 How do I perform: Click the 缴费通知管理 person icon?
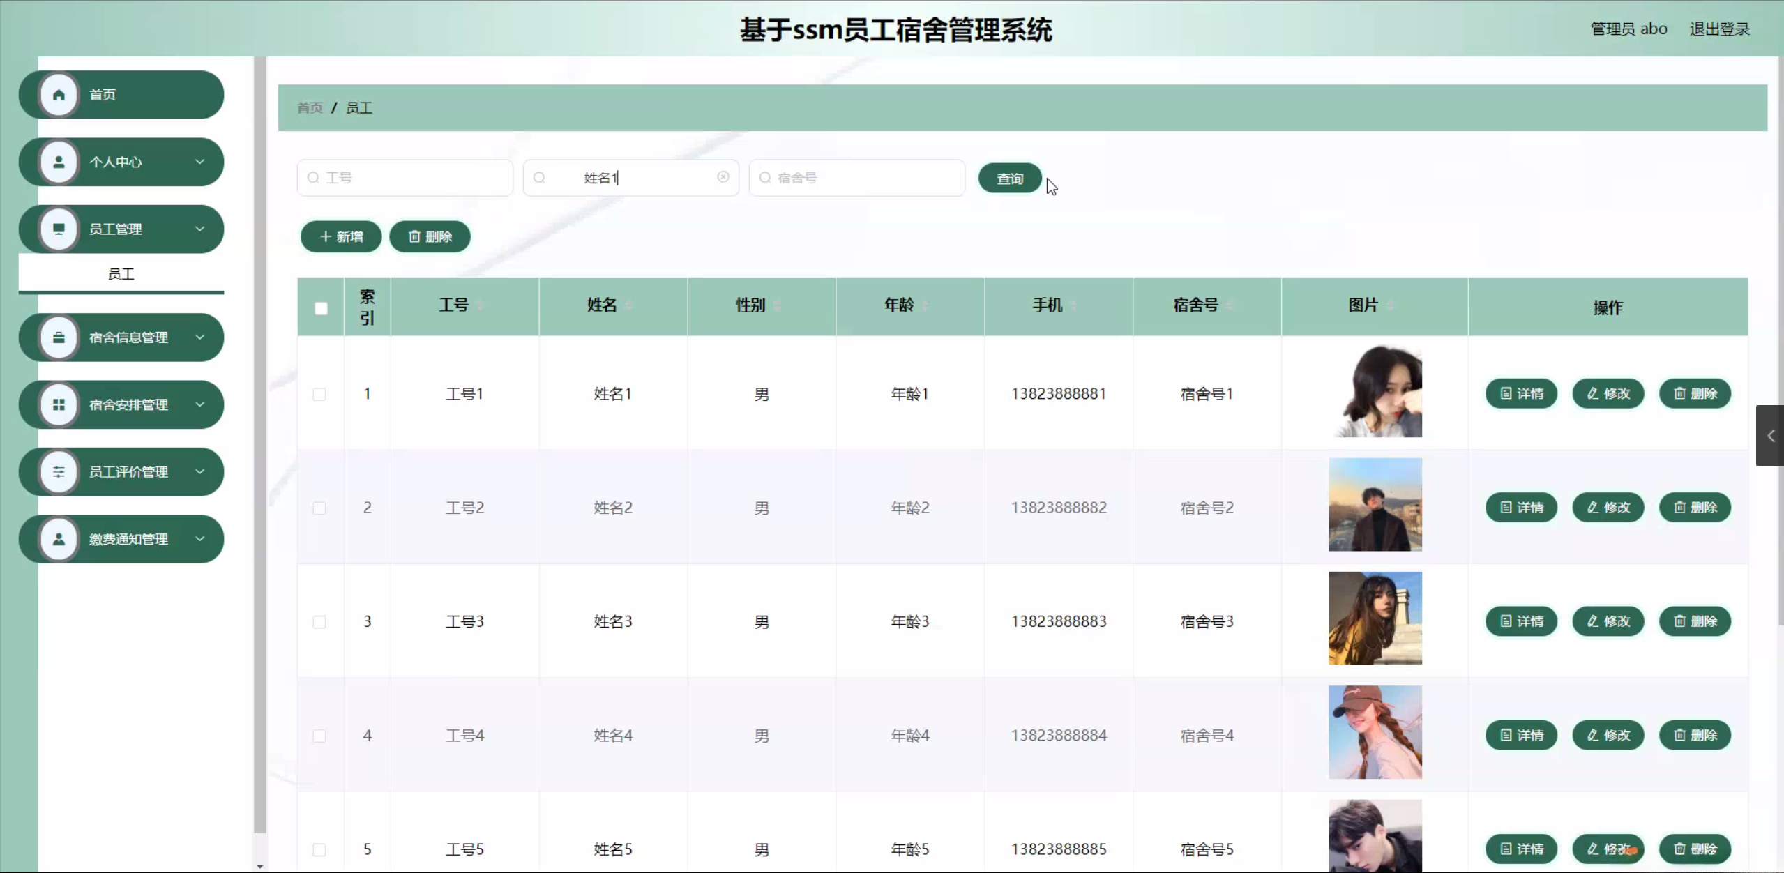tap(59, 539)
